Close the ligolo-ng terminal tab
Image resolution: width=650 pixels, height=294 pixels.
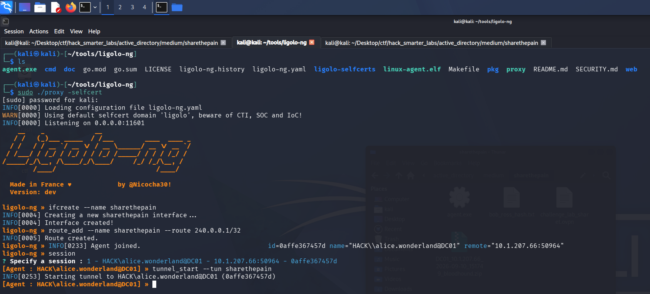[x=312, y=42]
